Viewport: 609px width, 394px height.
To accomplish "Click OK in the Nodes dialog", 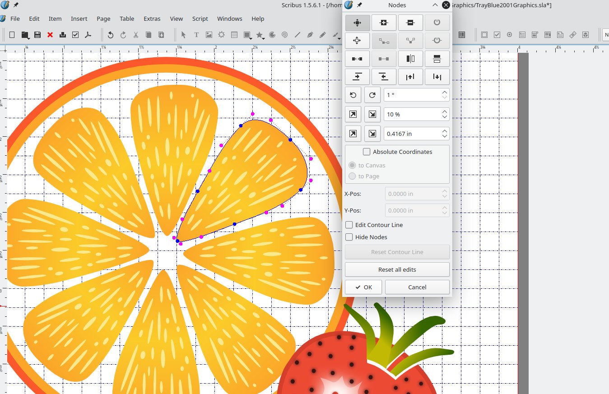I will point(363,287).
